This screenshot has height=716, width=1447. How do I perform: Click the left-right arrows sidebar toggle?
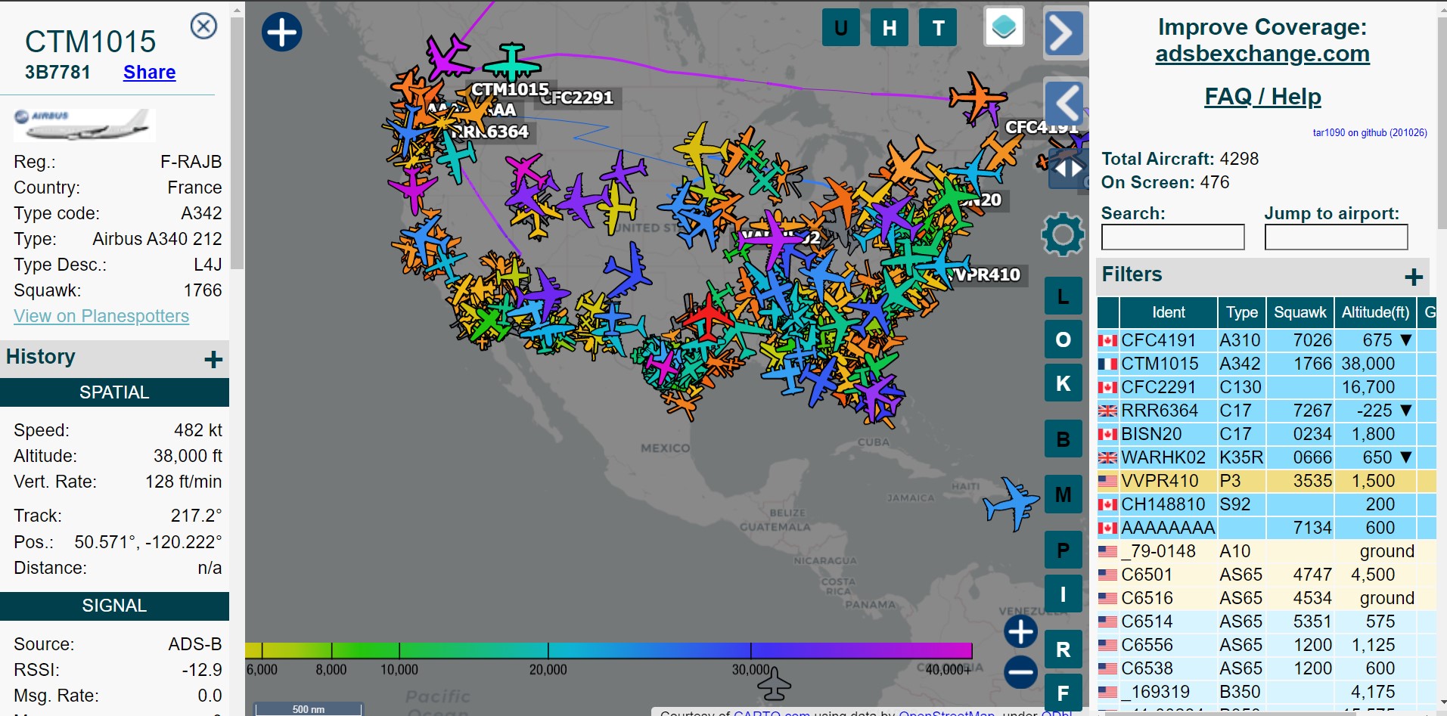tap(1068, 169)
